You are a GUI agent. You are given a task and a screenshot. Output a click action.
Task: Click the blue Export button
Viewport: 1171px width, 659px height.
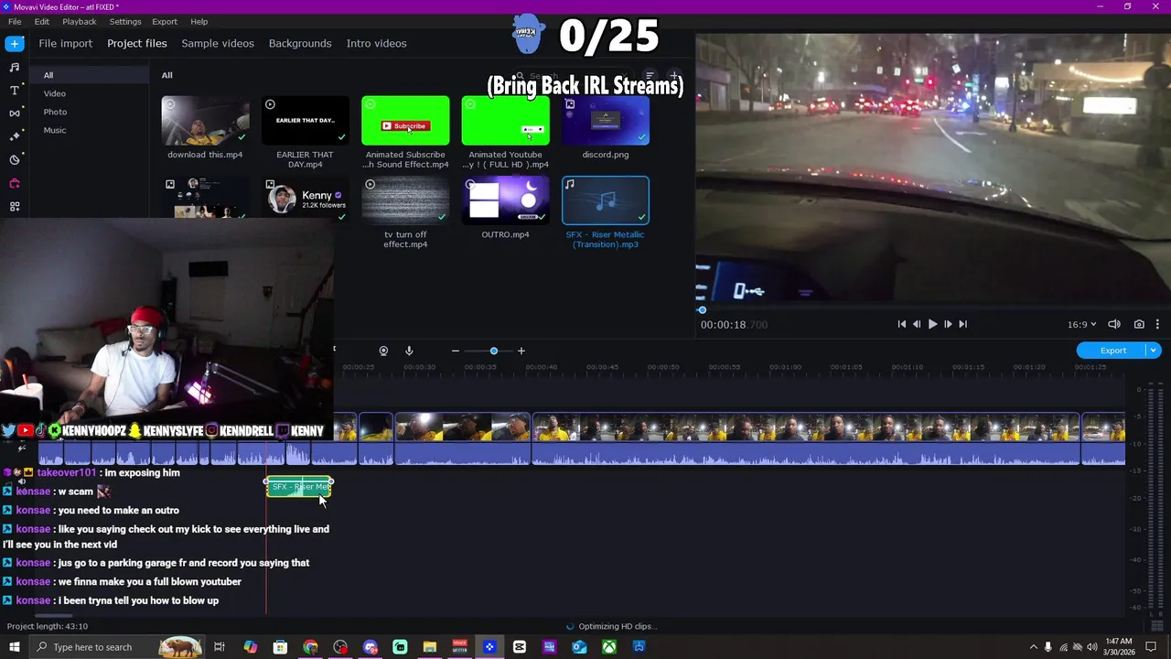coord(1112,351)
